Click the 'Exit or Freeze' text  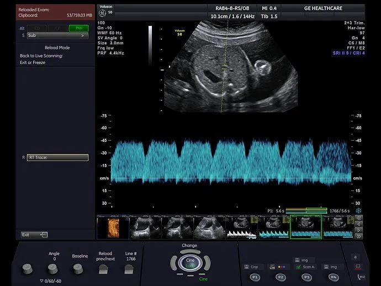(33, 62)
